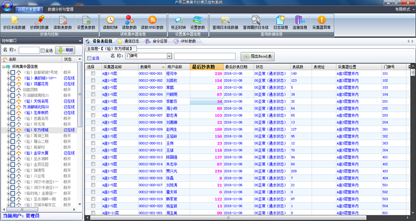Select the 通信日志 tab

pos(130,42)
